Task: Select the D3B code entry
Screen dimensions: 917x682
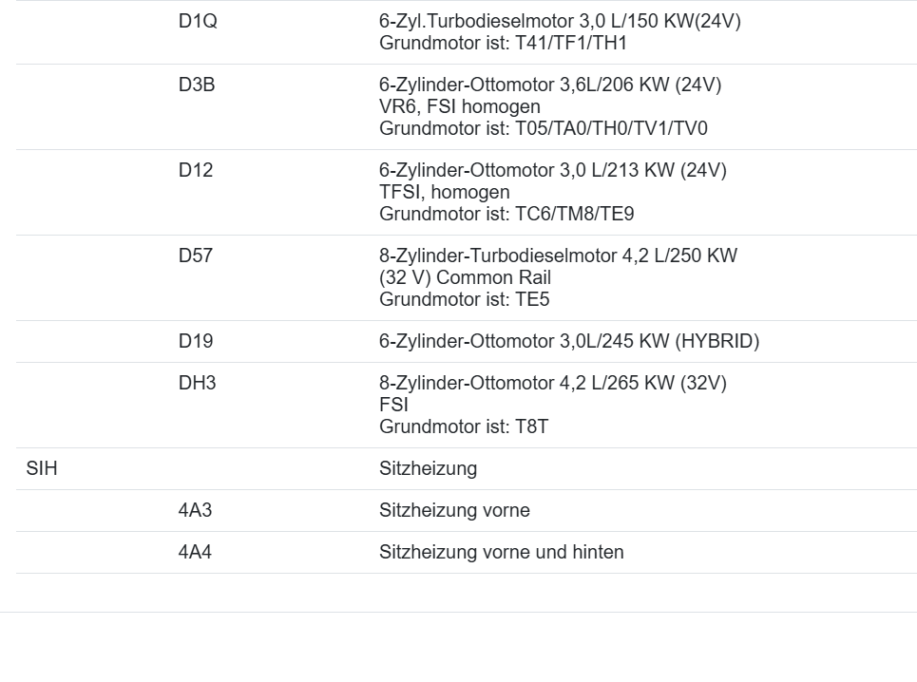Action: [x=197, y=85]
